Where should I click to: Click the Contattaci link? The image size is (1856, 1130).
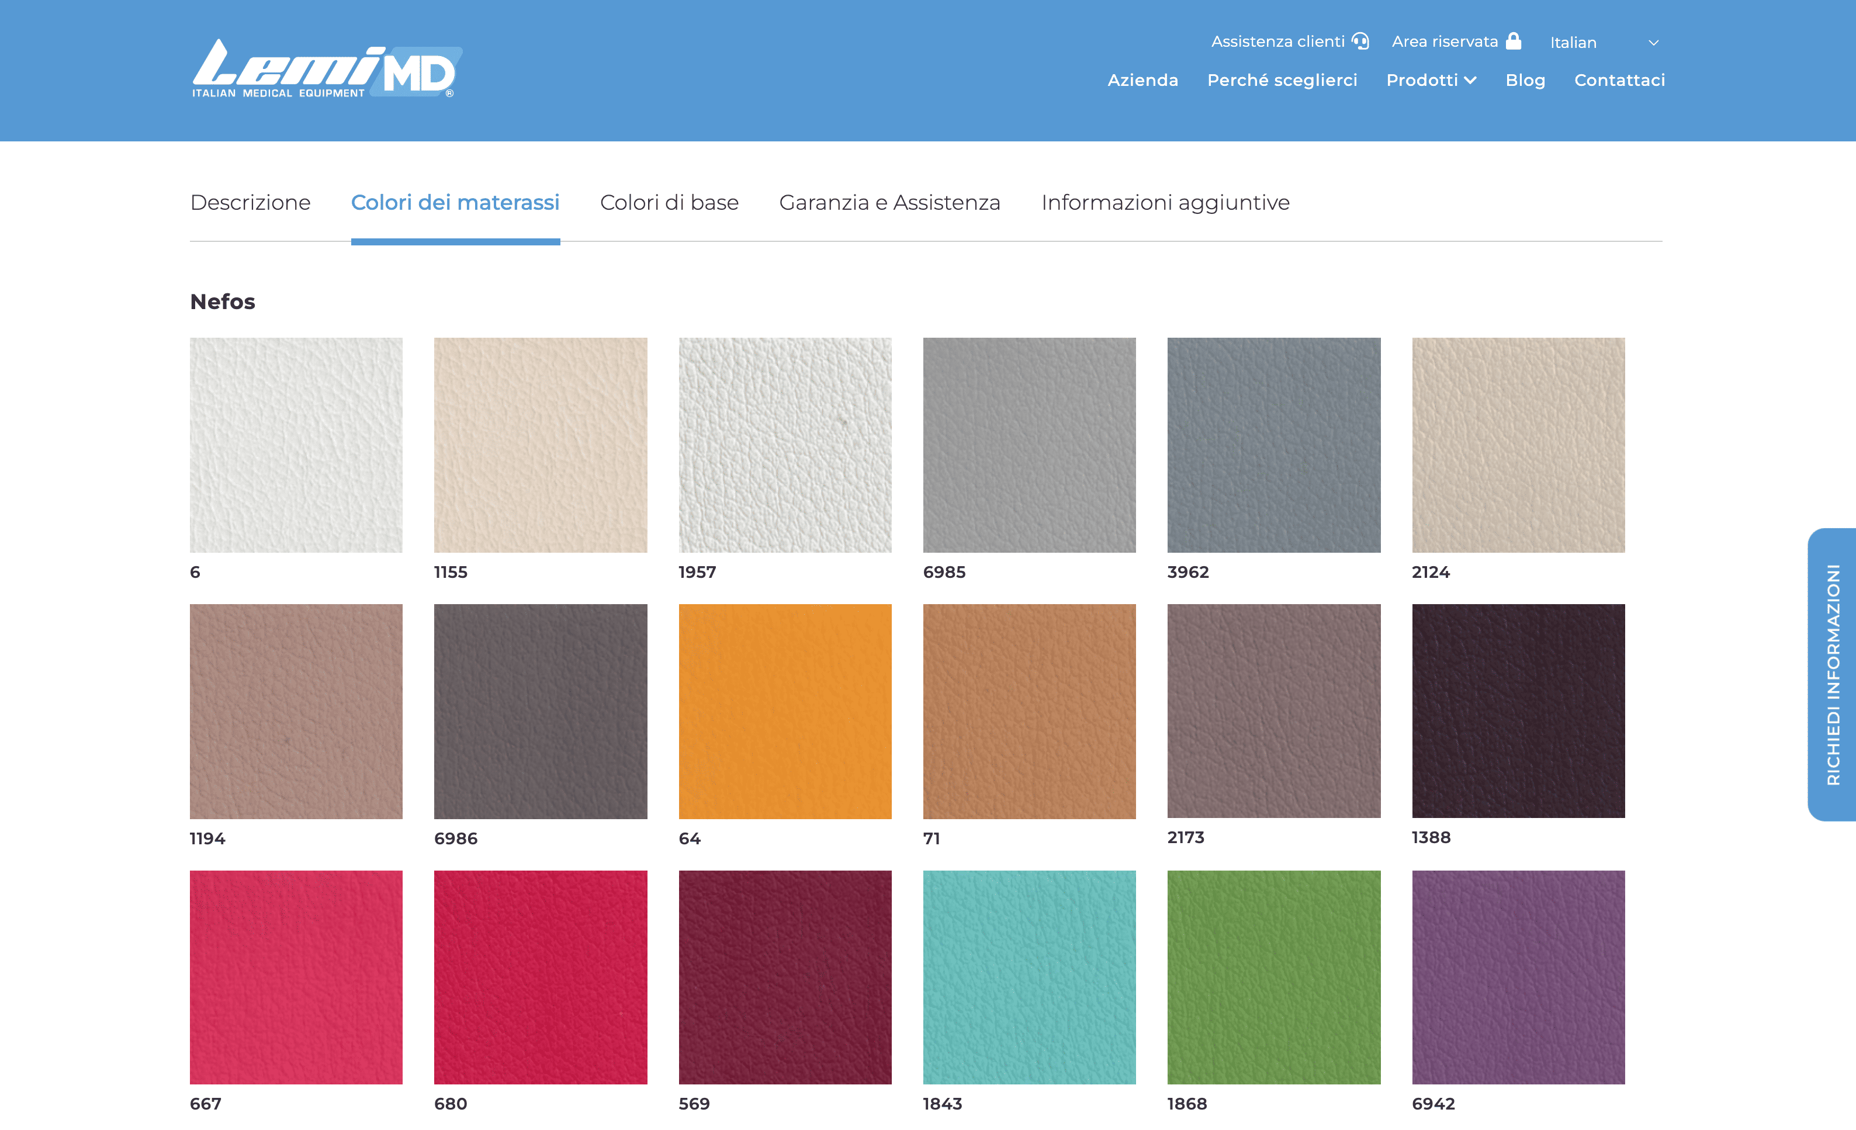coord(1619,81)
